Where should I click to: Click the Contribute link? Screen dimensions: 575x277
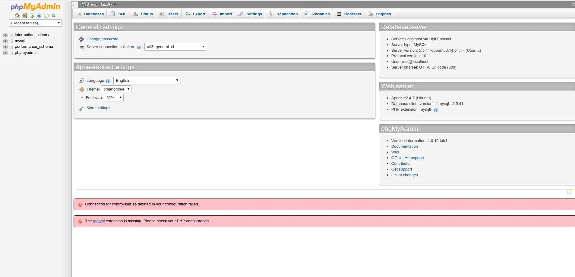pos(400,164)
